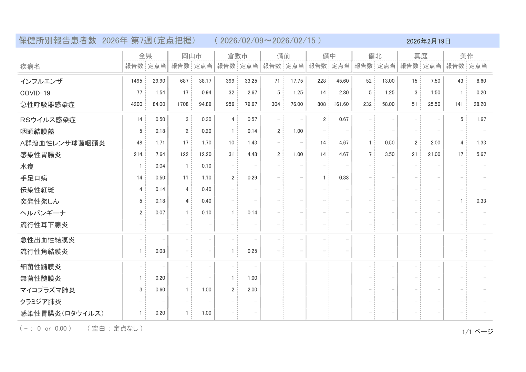526x372 pixels.
Task: Click the 全県 influenza count 1495
Action: [136, 81]
